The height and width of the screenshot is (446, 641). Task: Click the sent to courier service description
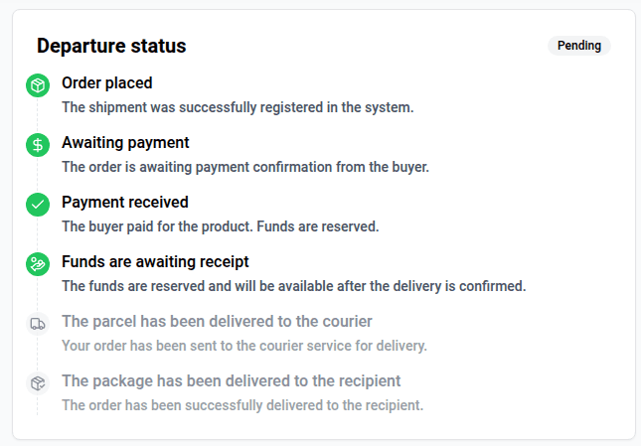(x=244, y=346)
